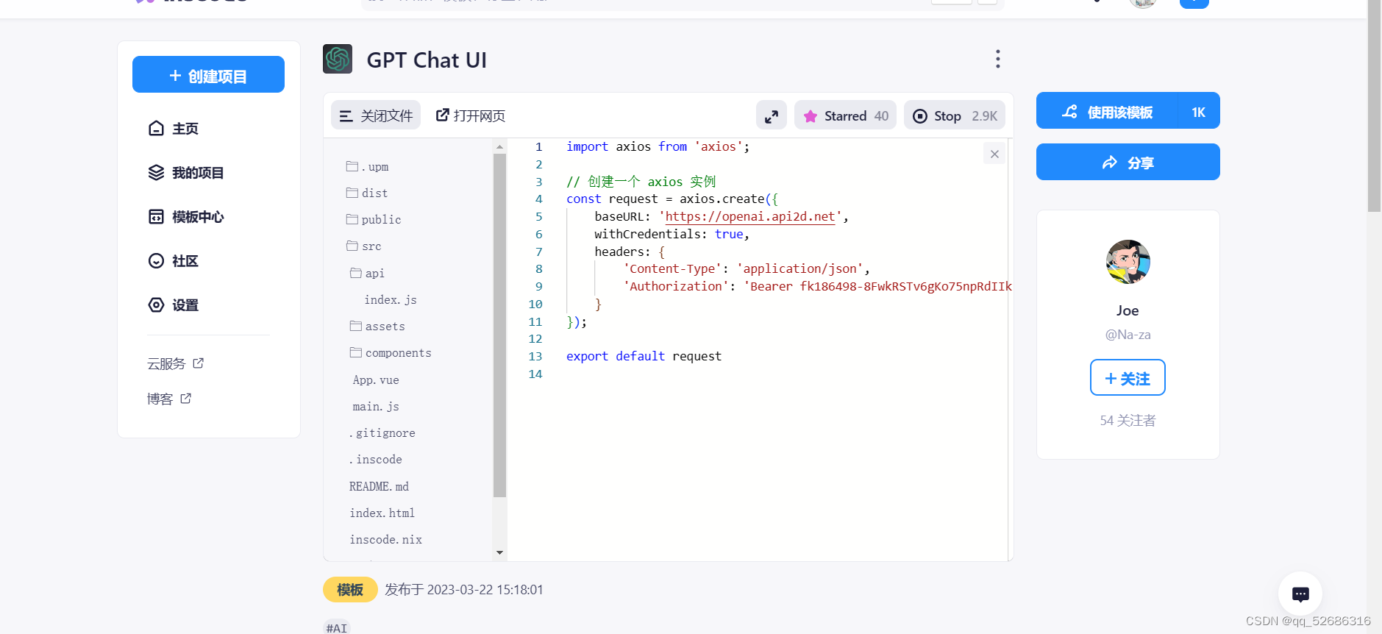Open 社区 community page
This screenshot has height=634, width=1382.
173,261
